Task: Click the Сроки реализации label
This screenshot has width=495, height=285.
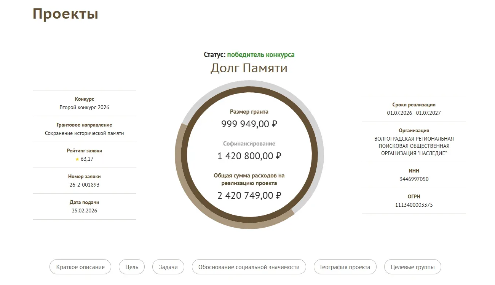Action: pyautogui.click(x=414, y=105)
